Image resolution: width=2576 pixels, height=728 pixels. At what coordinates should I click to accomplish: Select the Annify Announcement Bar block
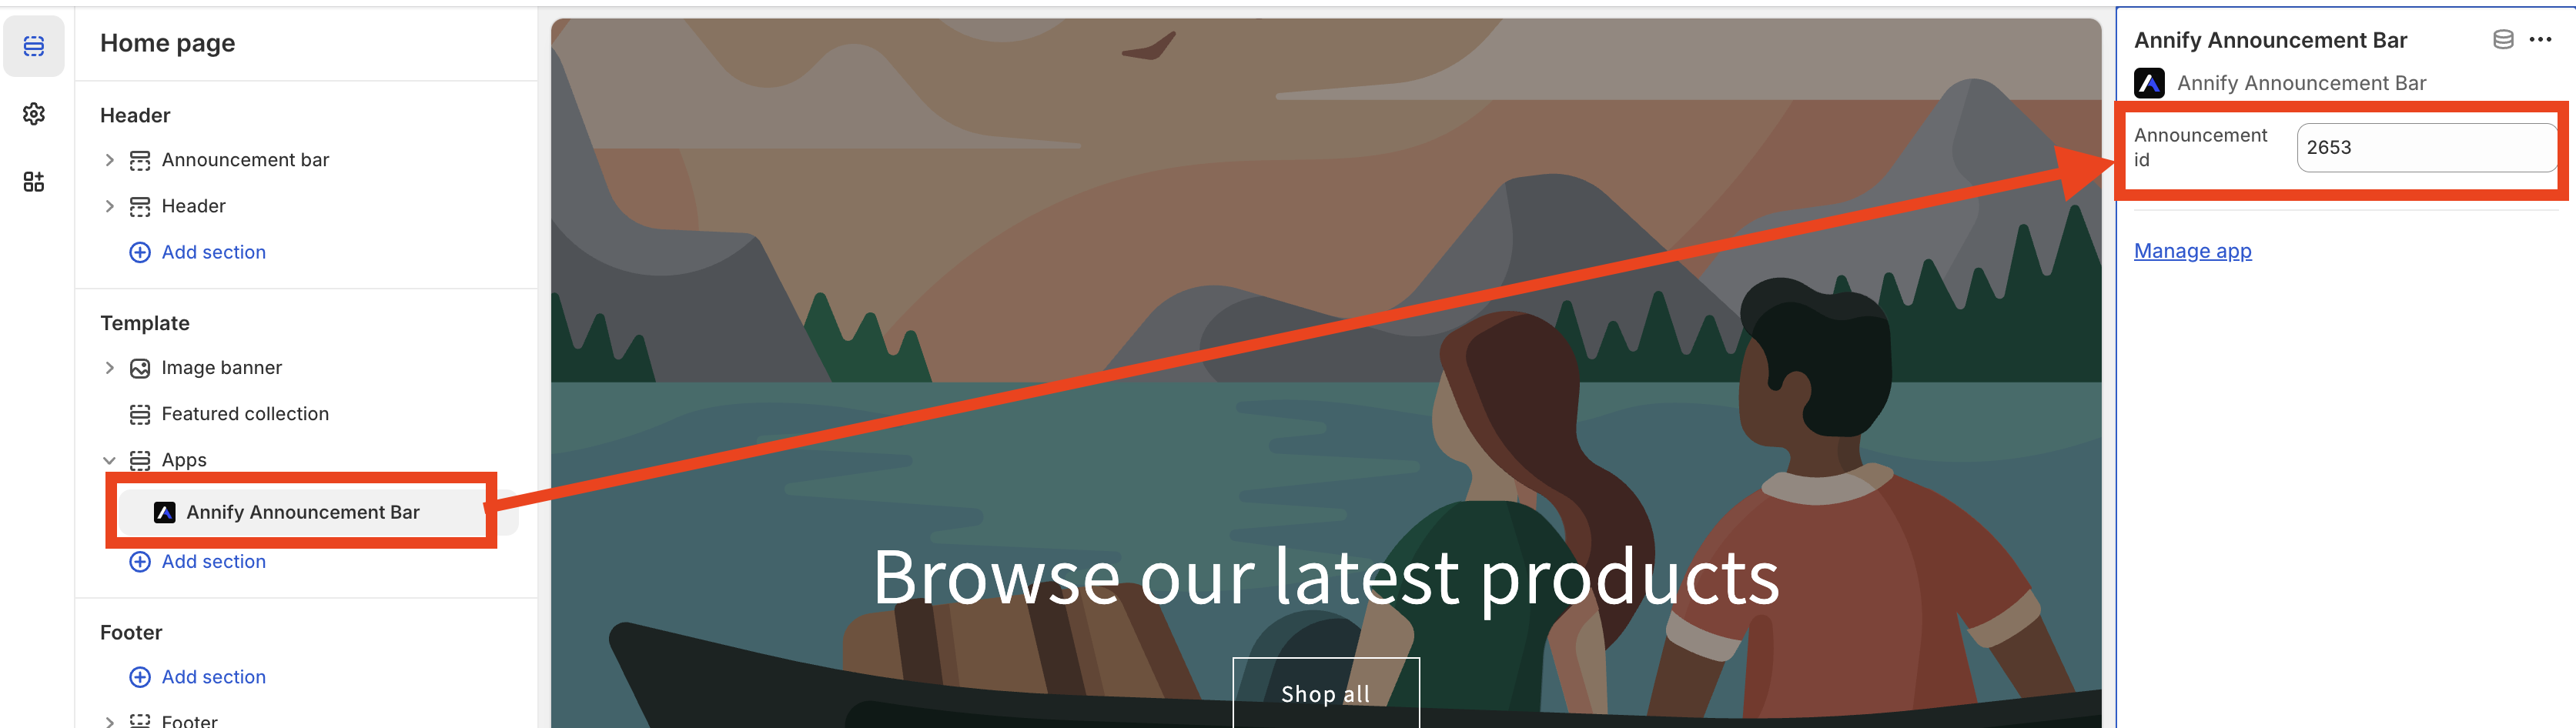(x=303, y=512)
